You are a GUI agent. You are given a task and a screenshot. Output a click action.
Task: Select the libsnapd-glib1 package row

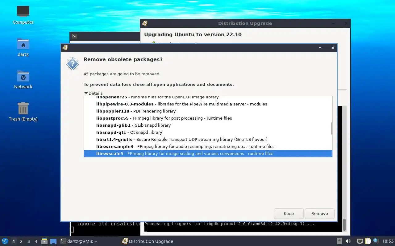pos(208,125)
